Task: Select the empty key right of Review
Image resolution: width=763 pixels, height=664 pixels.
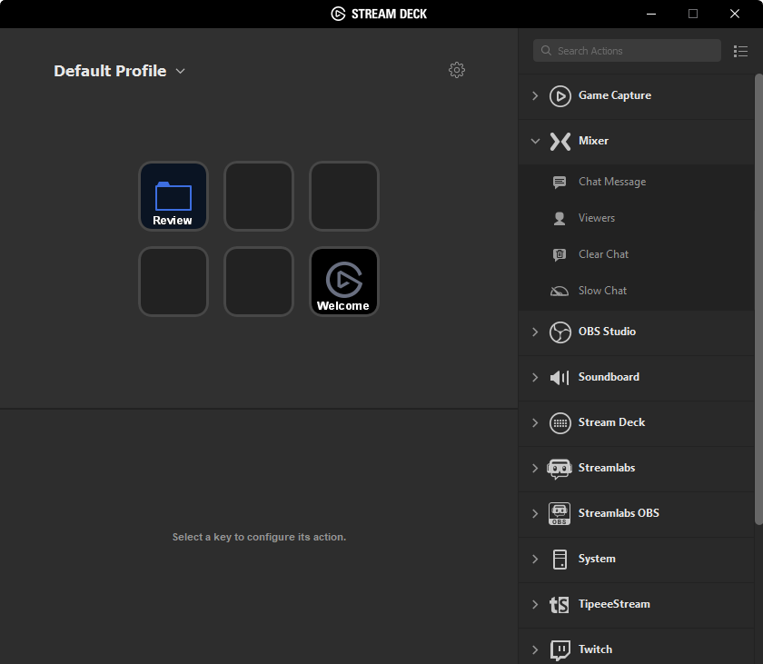Action: coord(259,196)
